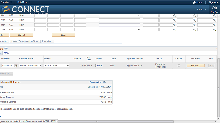This screenshot has height=123, width=220.
Task: Click the Sun 6/26 row first lookup magnifier
Action: tap(174, 20)
